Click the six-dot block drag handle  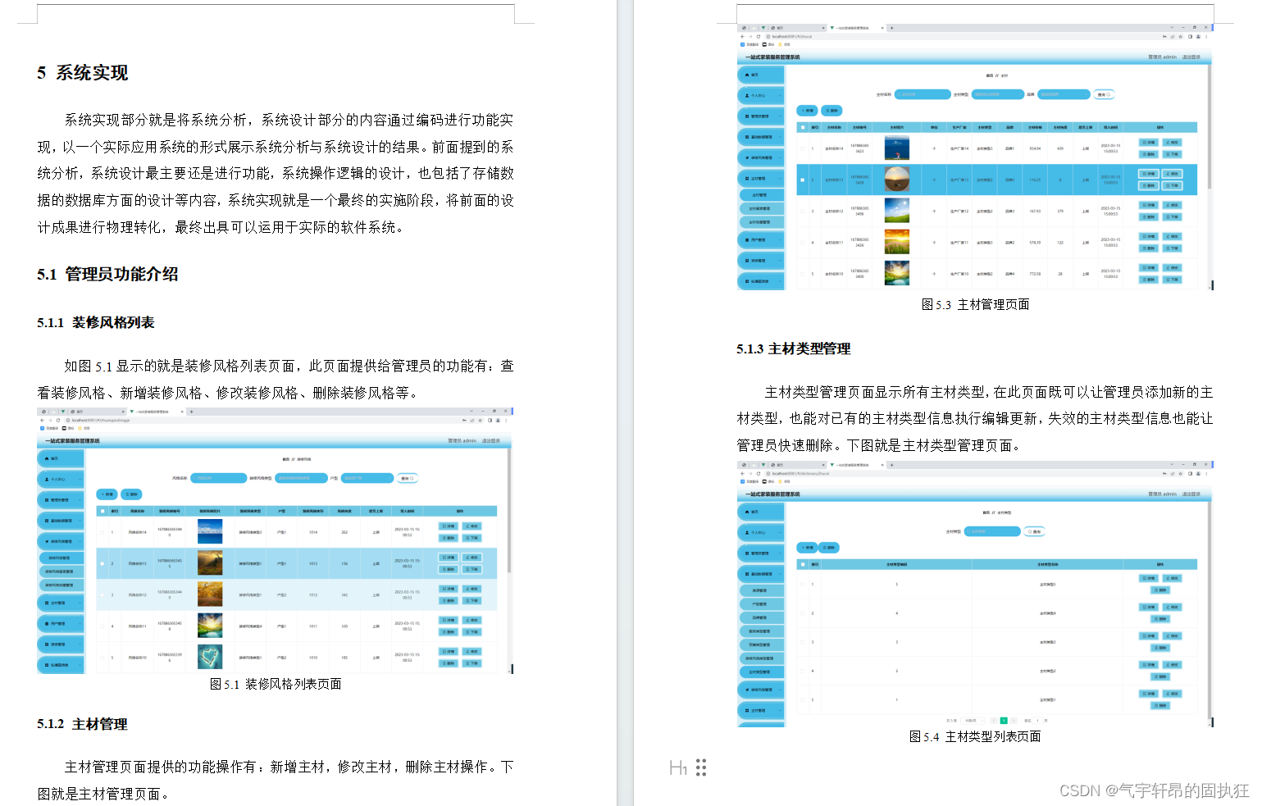tap(701, 767)
